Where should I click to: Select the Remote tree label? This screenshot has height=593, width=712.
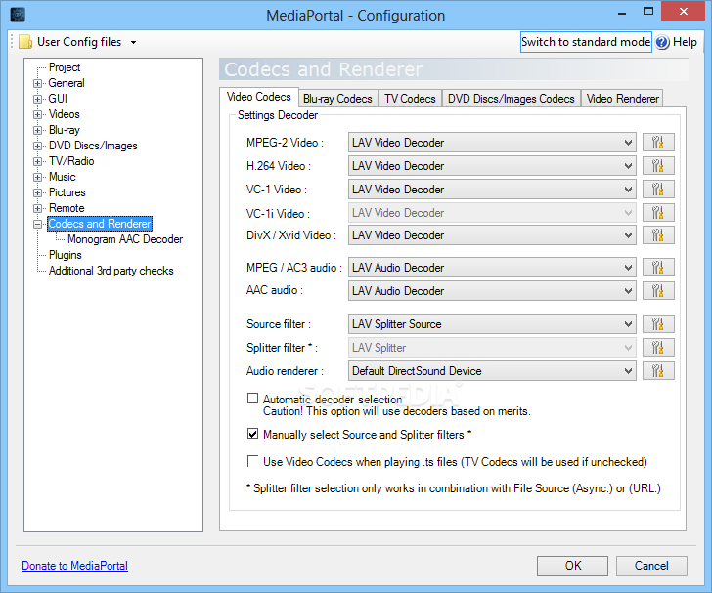(x=67, y=208)
